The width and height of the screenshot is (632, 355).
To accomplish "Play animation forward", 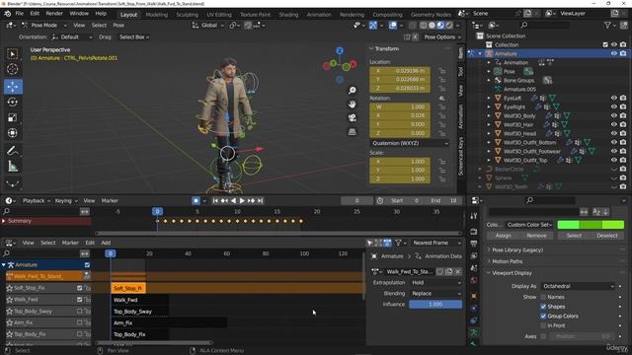I will 242,200.
